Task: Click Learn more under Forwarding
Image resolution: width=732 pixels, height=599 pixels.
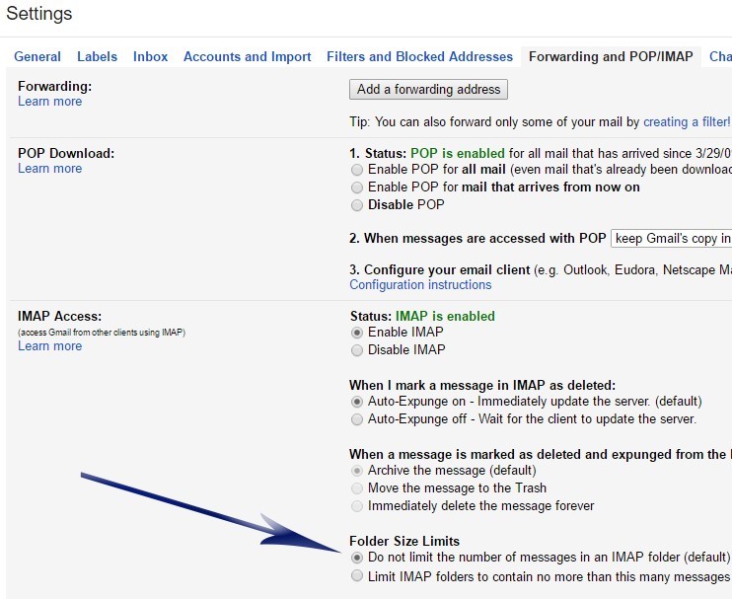Action: coord(49,102)
